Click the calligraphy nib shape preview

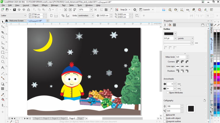(191, 109)
